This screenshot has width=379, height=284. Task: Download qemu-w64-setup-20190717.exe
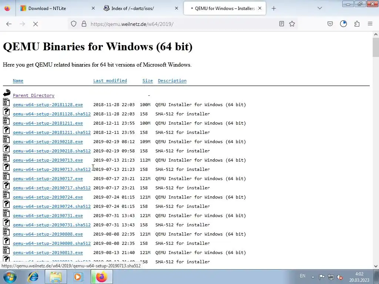48,179
